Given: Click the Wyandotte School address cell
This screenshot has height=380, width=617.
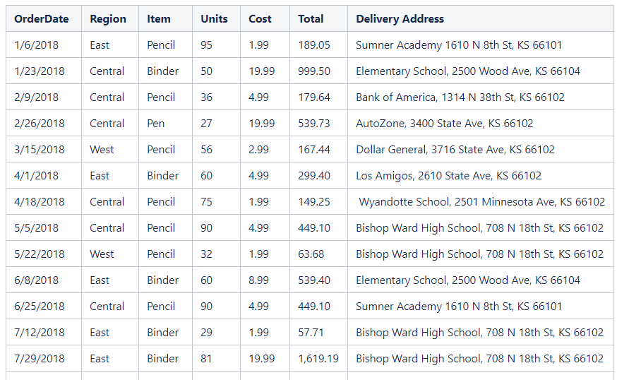Looking at the screenshot, I should [481, 202].
